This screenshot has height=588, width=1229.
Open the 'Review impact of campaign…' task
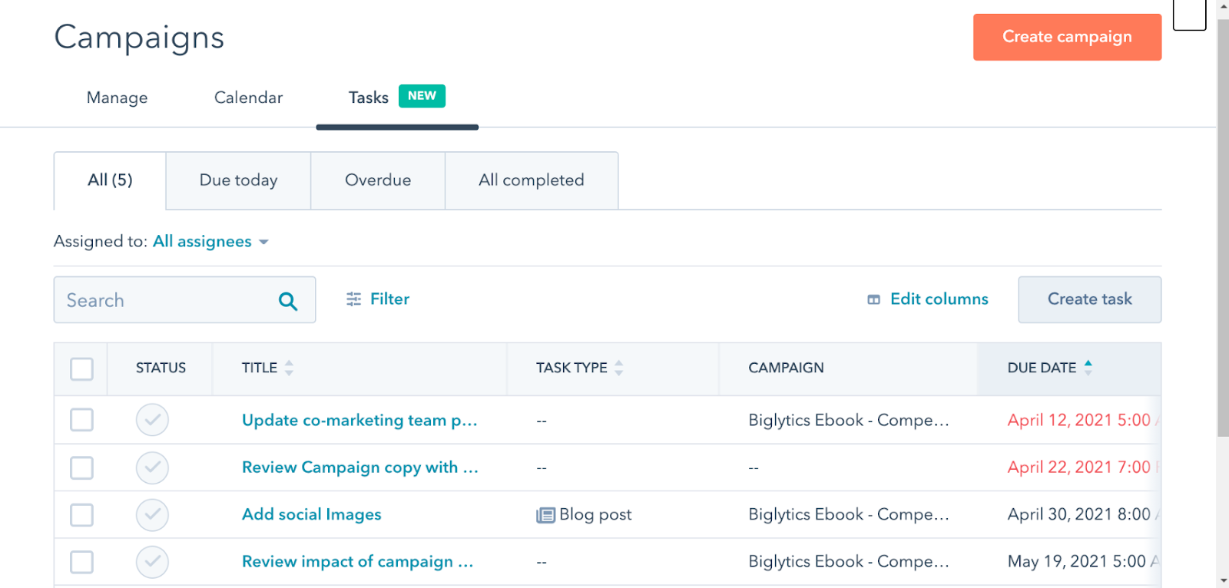(x=357, y=562)
